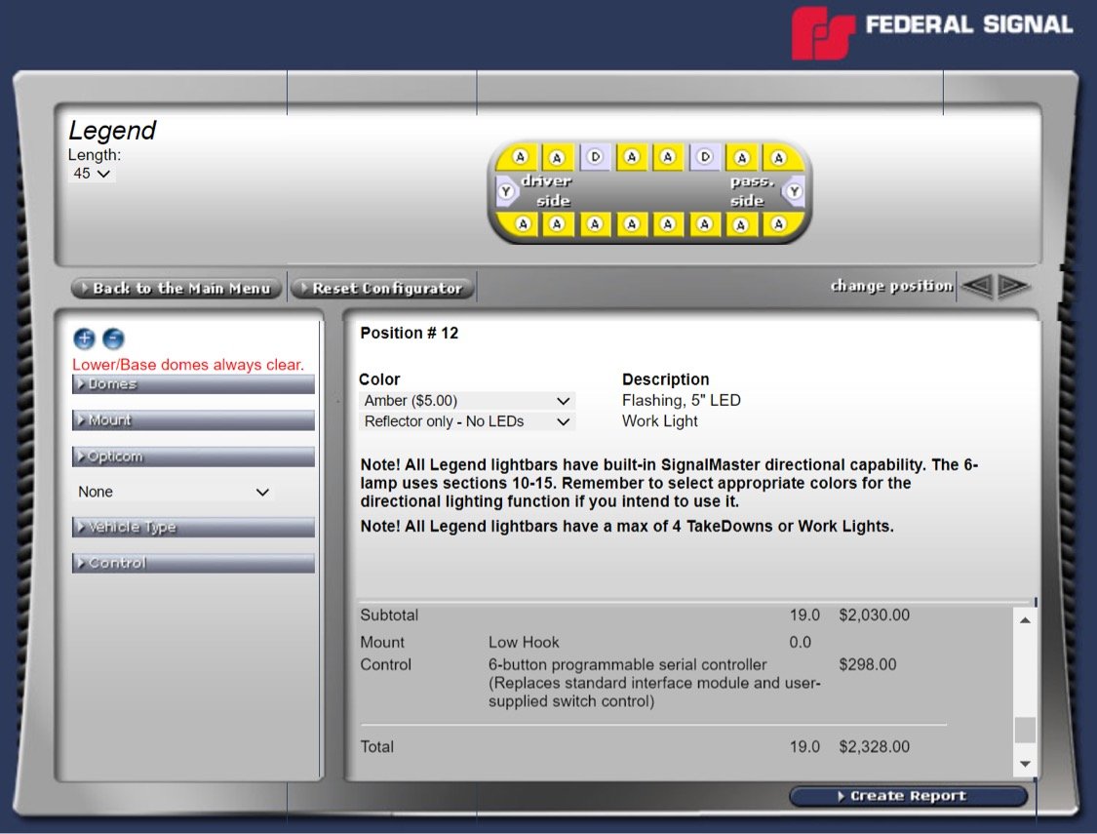The width and height of the screenshot is (1097, 834).
Task: Click the 'Mount' label in the summary
Action: [382, 642]
